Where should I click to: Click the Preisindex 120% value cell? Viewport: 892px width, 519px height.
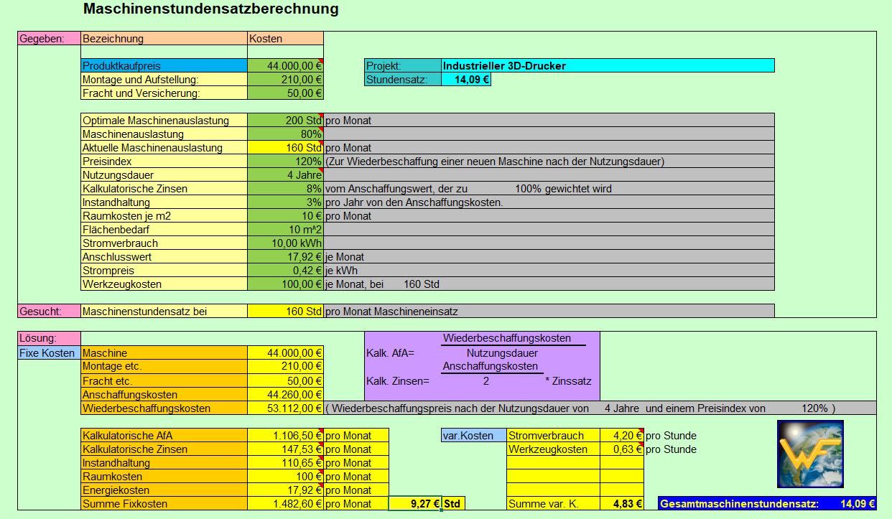(285, 162)
